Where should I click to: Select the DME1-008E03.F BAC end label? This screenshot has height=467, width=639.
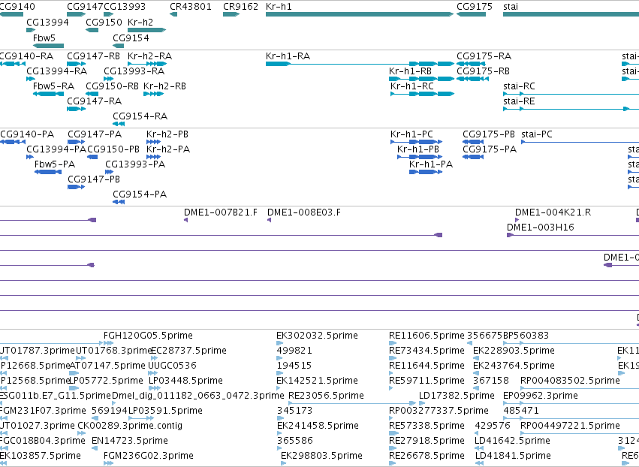coord(303,212)
